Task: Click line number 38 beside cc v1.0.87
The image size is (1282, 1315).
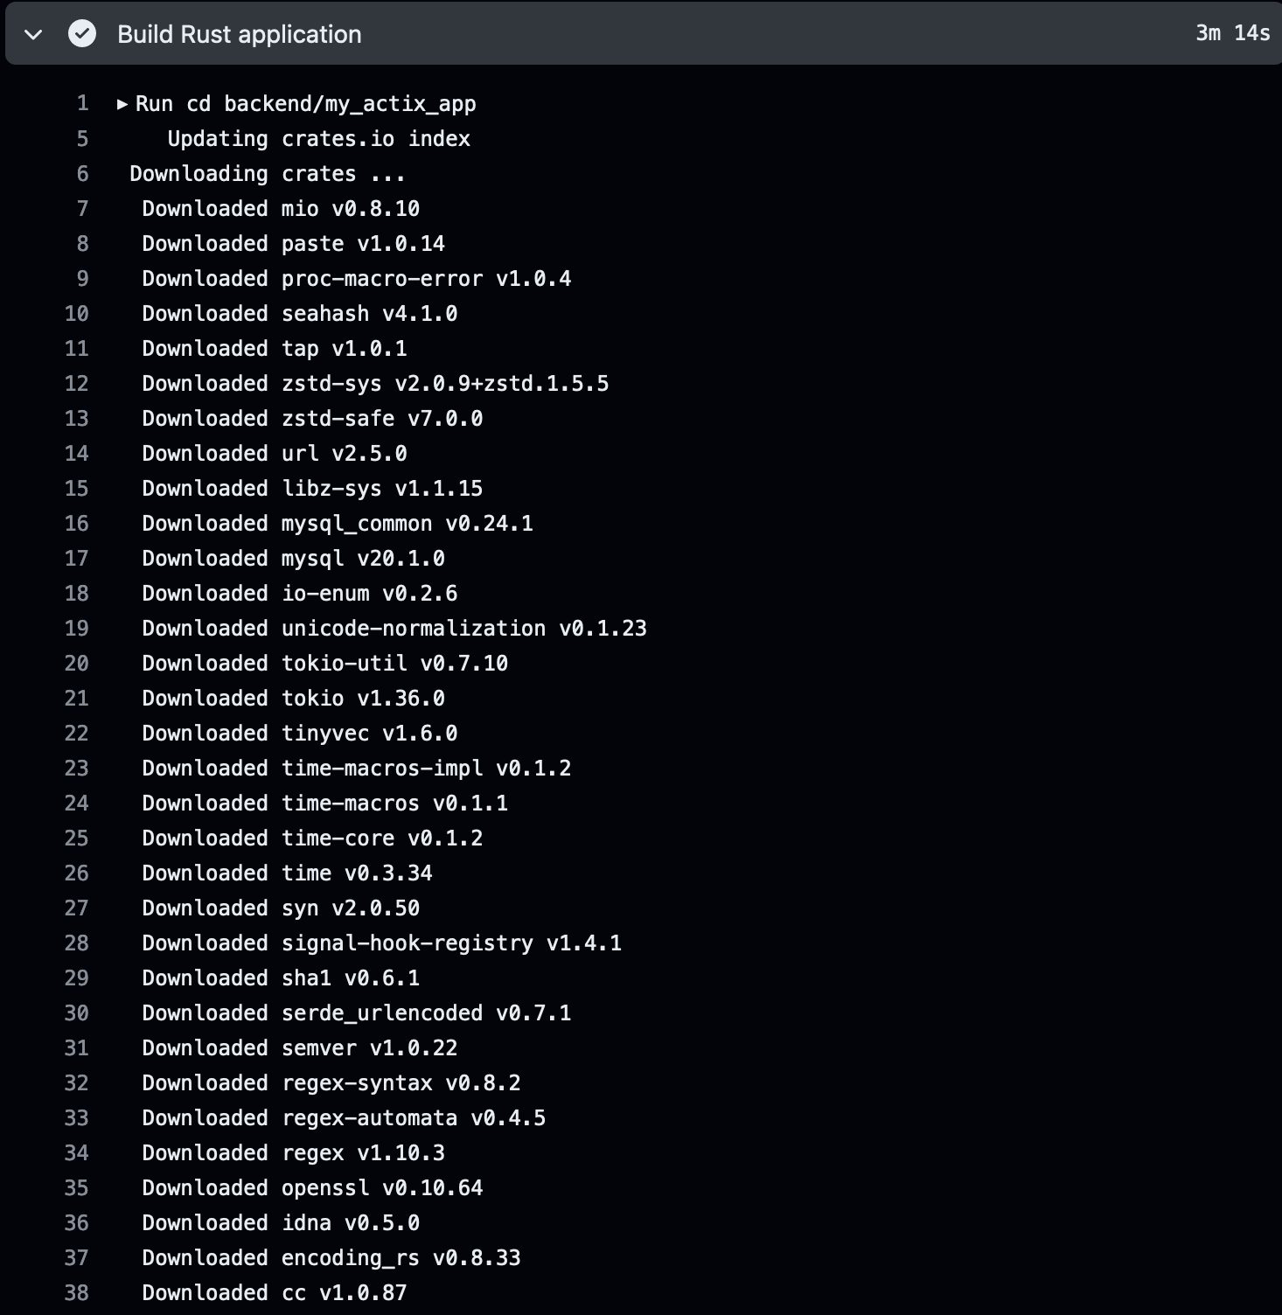Action: tap(77, 1293)
